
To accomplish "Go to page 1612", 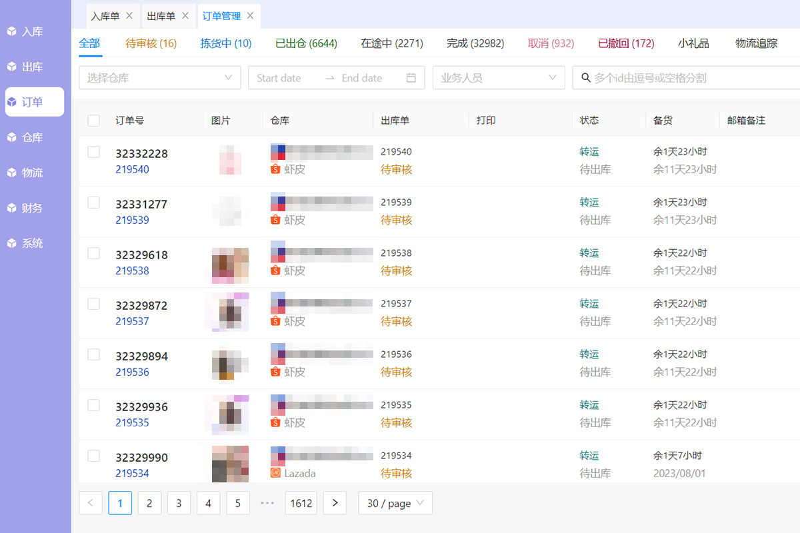I will tap(301, 503).
